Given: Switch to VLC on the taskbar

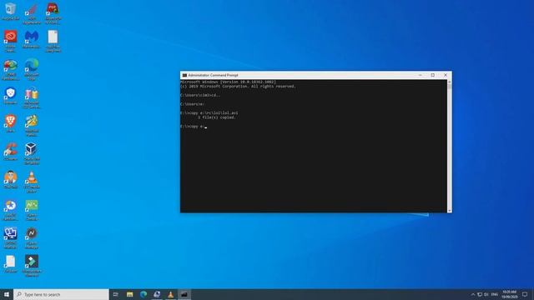Looking at the screenshot, I should tap(170, 294).
